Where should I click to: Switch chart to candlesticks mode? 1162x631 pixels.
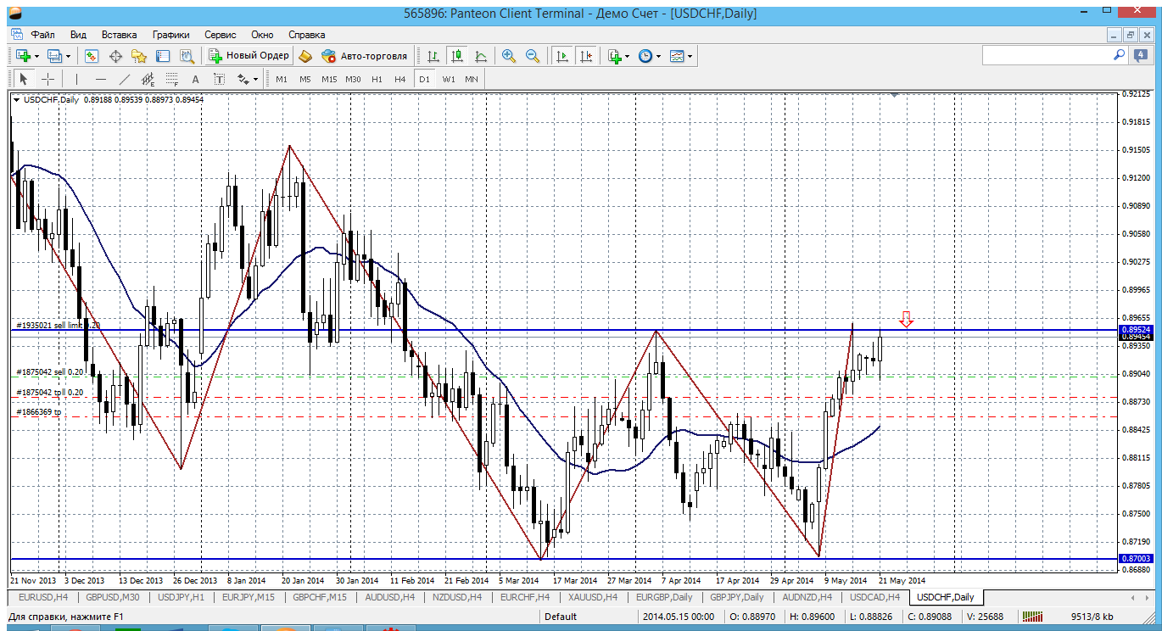pos(457,56)
